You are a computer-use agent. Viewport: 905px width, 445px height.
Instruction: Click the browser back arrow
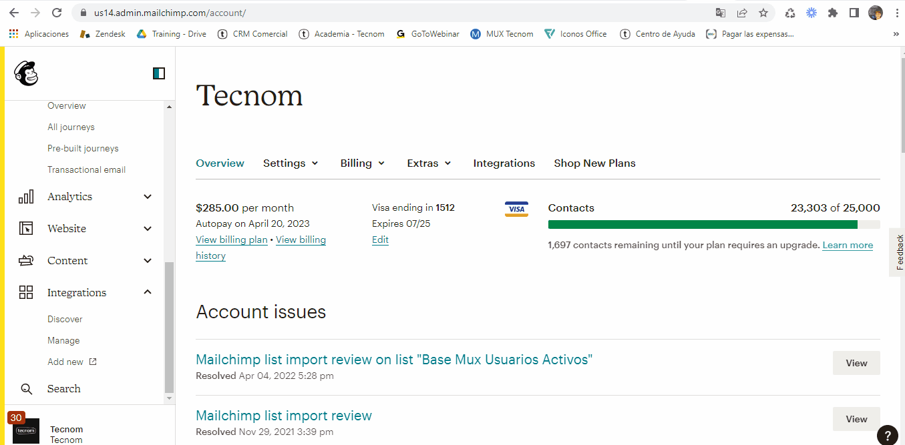pos(14,13)
